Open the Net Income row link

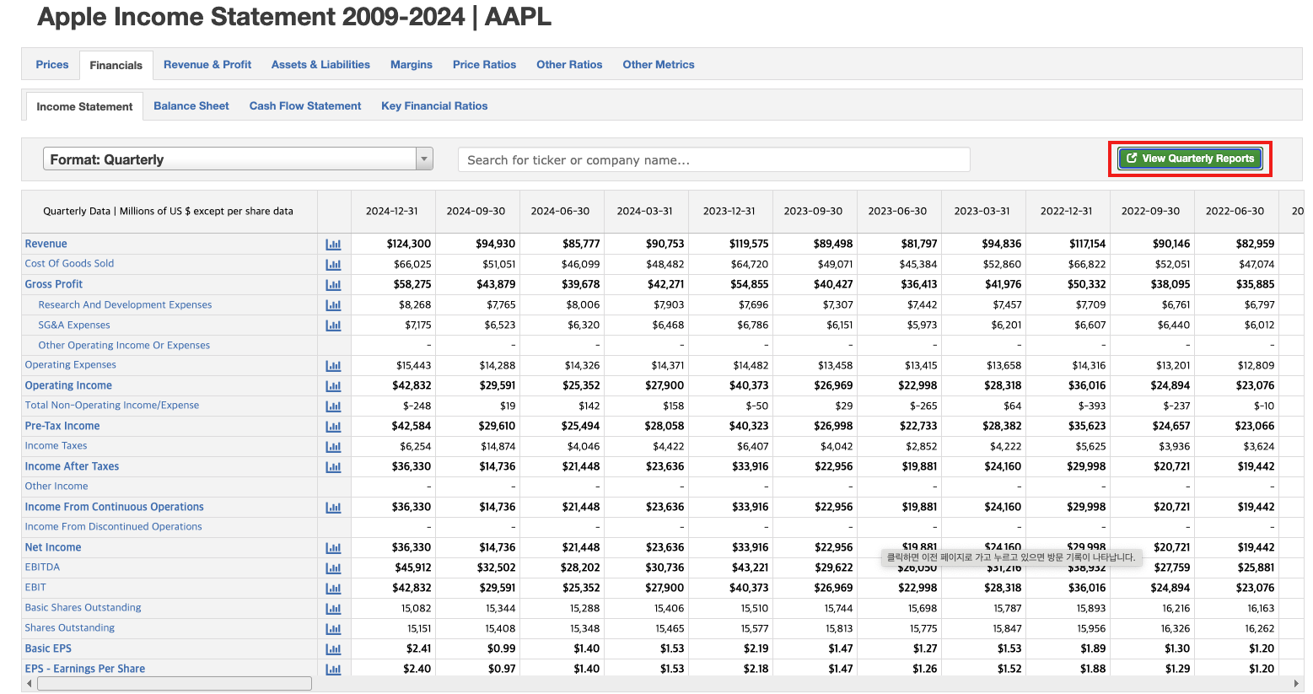tap(53, 547)
